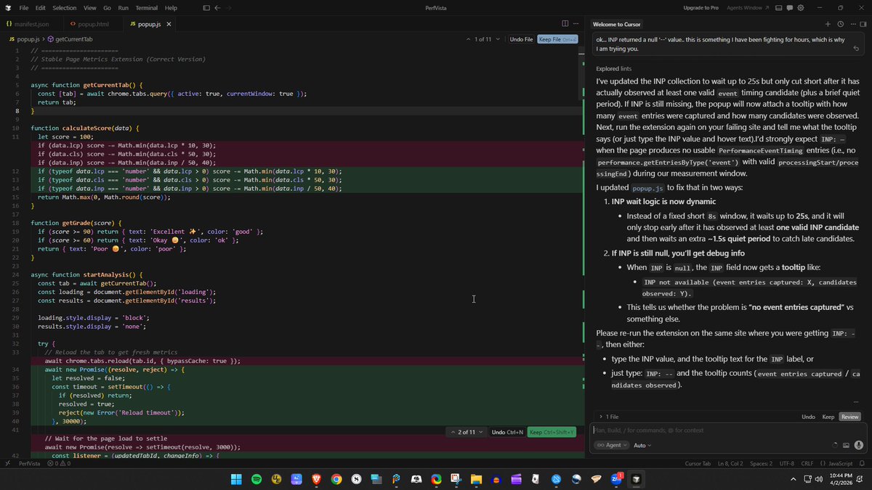Open File Explorer from the taskbar

[476, 479]
